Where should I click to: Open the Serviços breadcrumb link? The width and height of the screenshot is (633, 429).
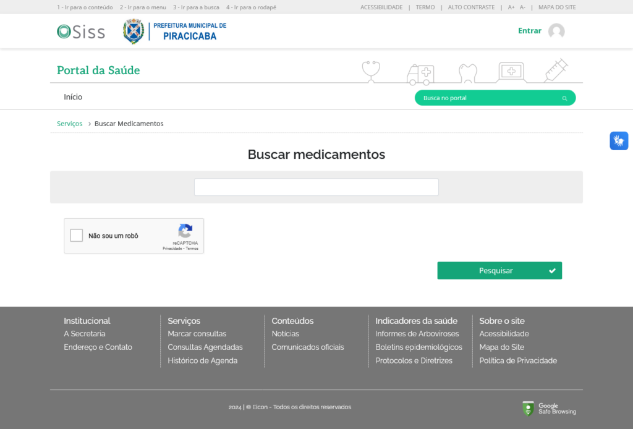69,123
